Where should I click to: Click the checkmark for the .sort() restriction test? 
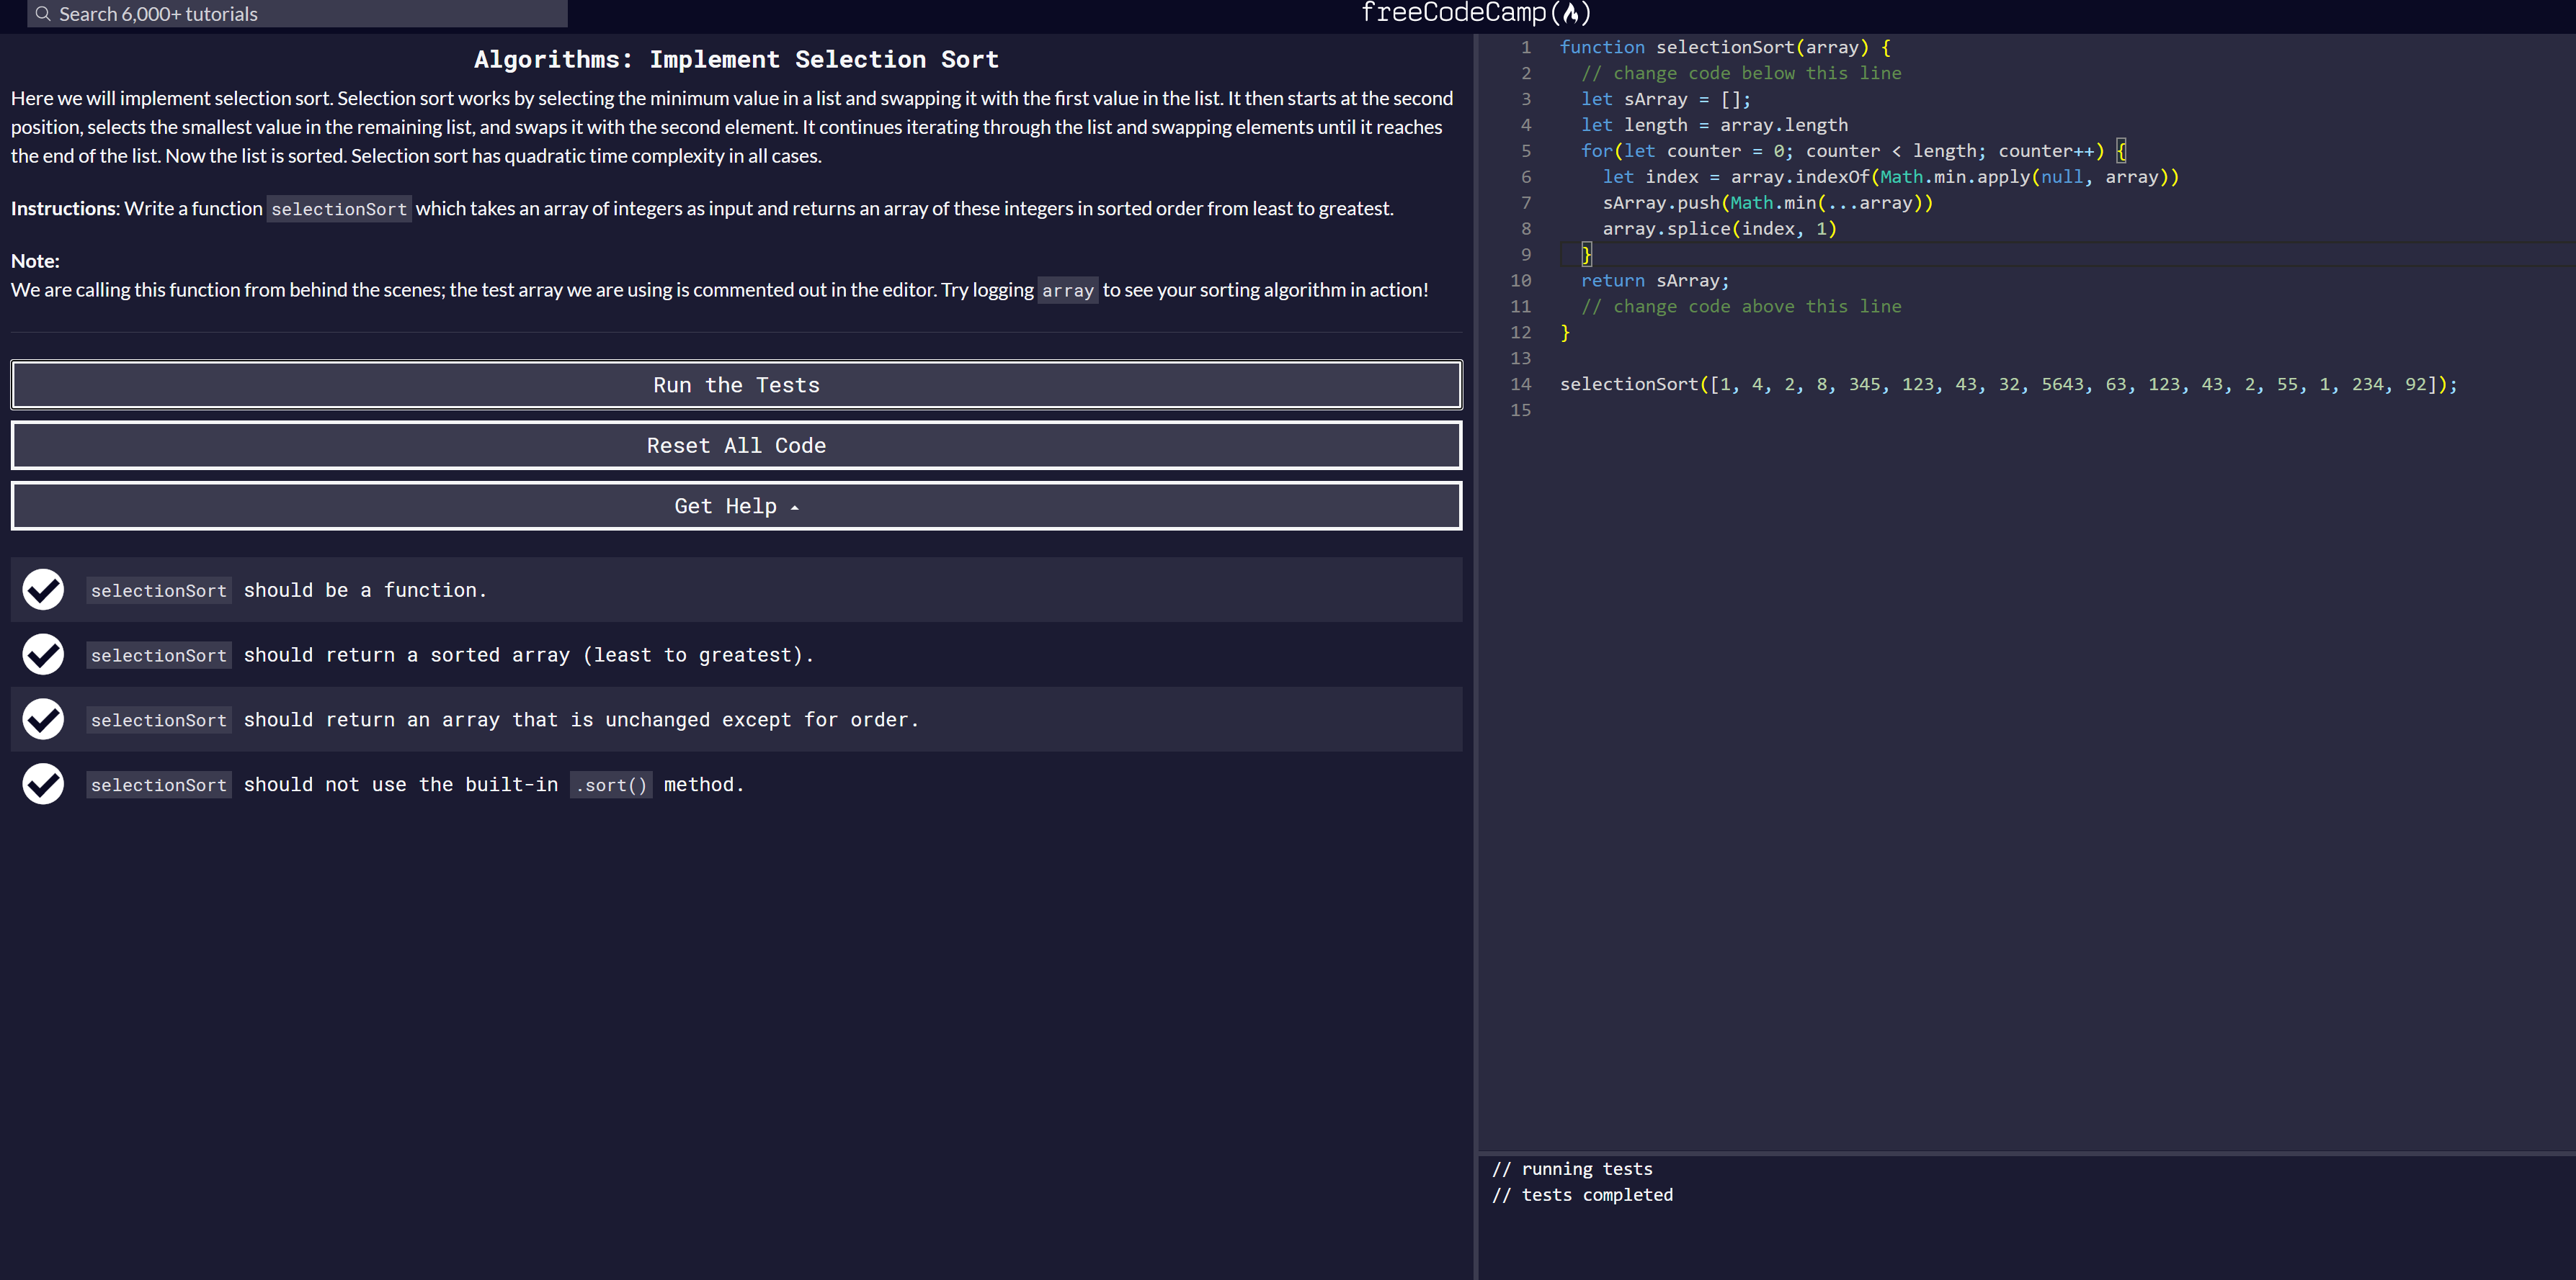click(x=42, y=783)
